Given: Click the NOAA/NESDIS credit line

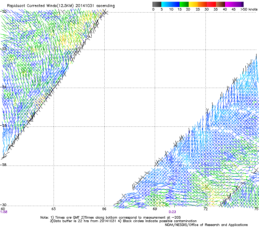Looking at the screenshot, I should [206, 225].
